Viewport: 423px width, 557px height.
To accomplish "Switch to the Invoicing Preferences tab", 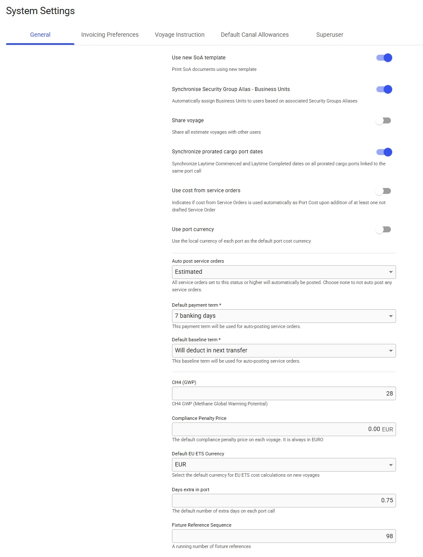I will click(110, 35).
